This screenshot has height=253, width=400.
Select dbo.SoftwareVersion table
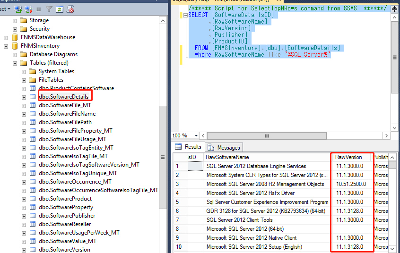click(65, 250)
